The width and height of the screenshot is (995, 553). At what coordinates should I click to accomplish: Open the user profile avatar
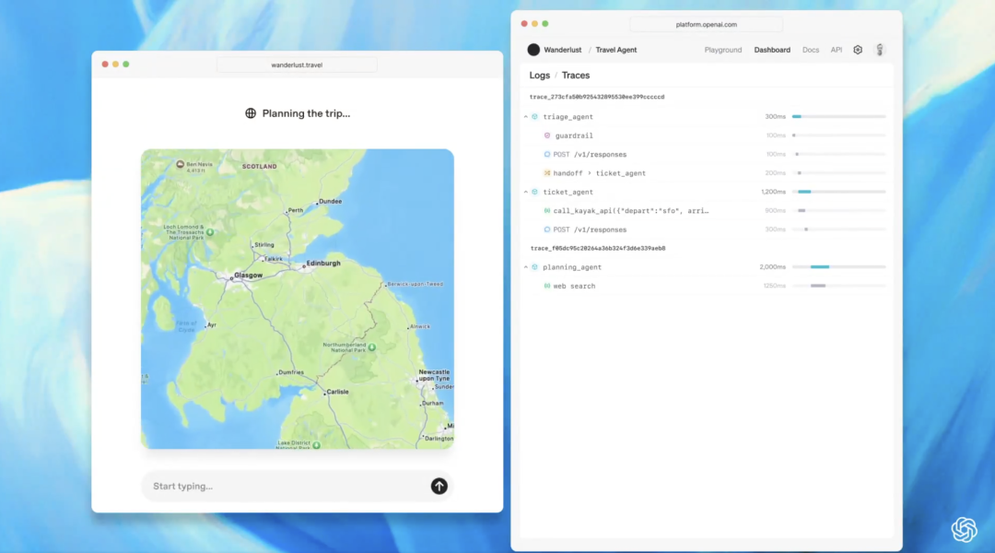click(880, 50)
